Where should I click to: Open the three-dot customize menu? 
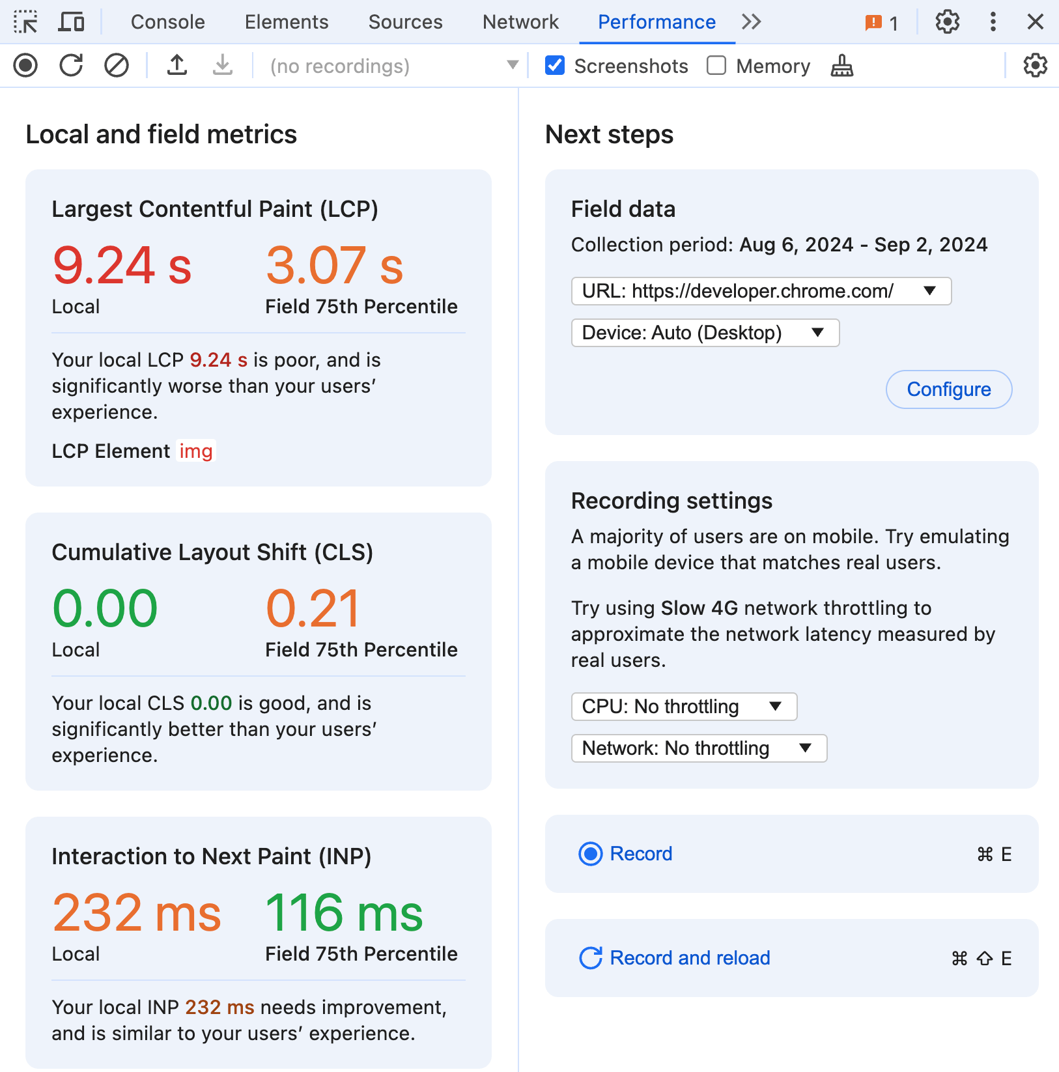[x=992, y=21]
